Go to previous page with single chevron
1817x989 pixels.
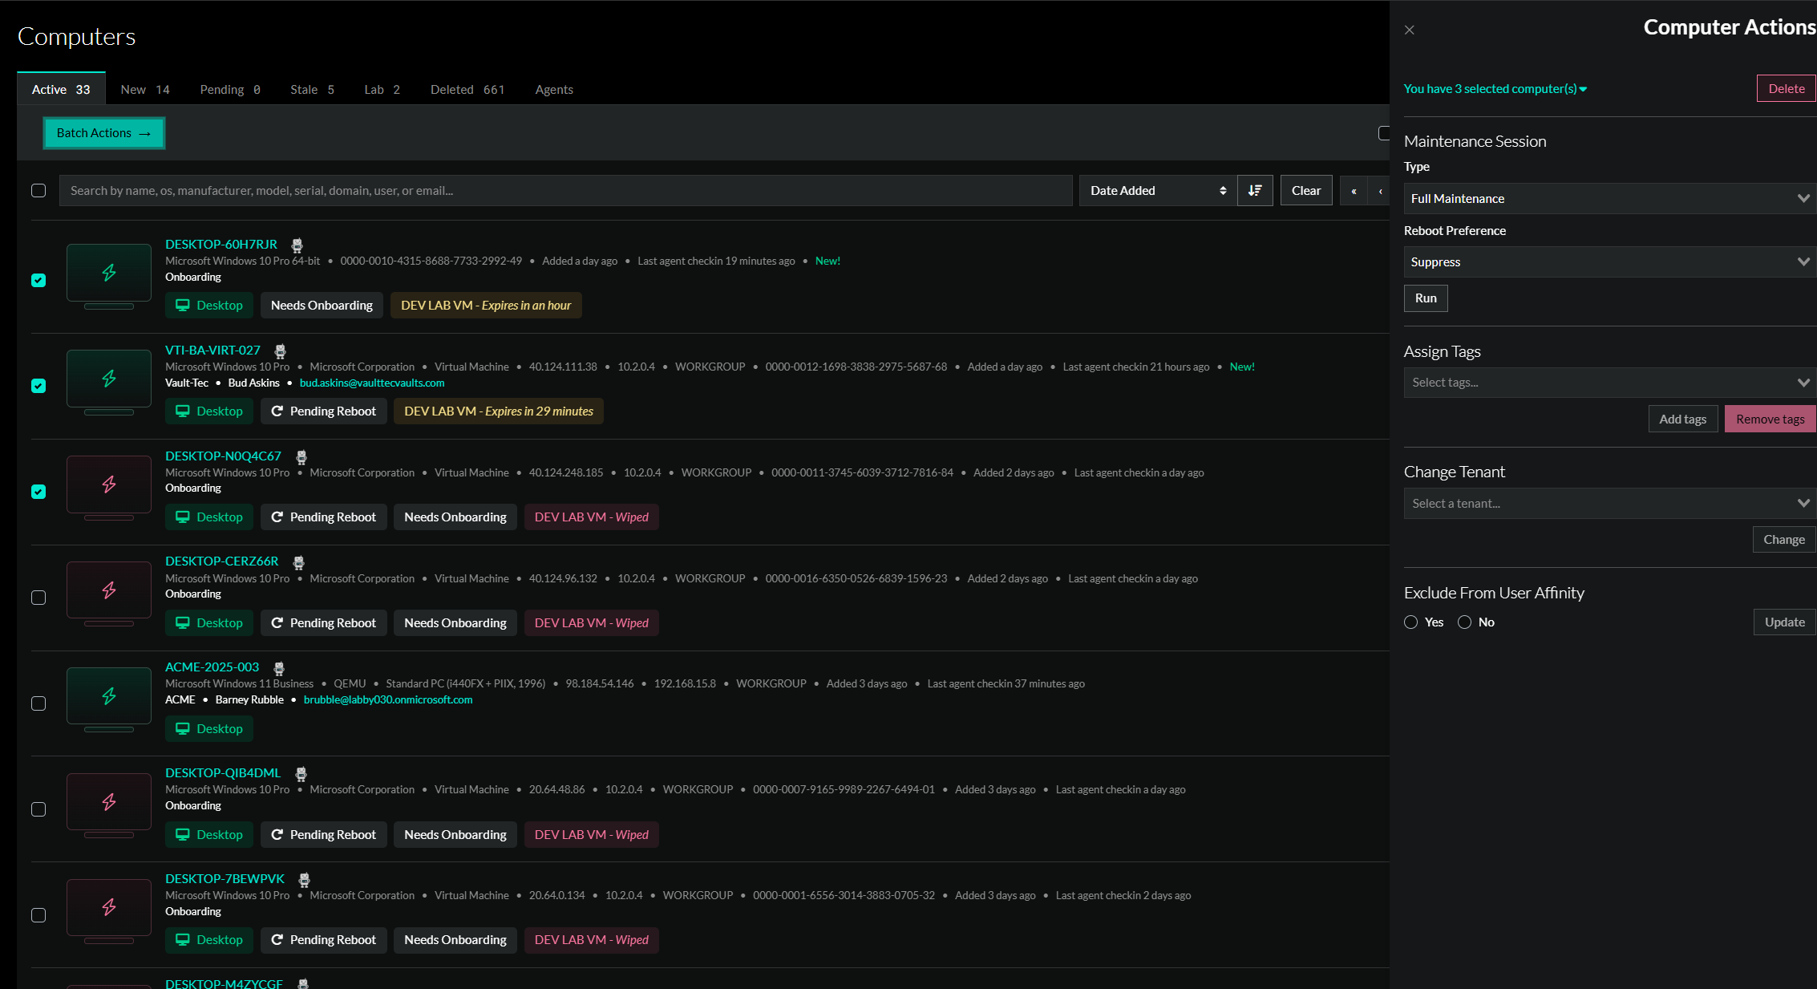pos(1380,191)
